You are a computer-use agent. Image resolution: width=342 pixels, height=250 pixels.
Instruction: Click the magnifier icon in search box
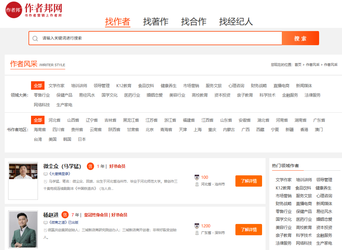tap(35, 38)
